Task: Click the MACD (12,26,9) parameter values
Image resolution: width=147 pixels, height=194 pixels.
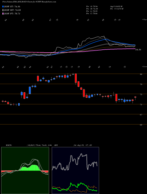Action: point(39,145)
